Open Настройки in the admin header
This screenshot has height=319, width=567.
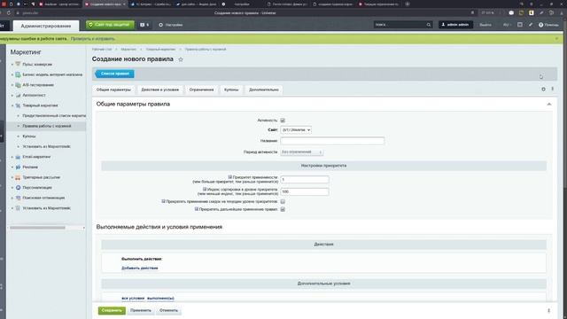(x=171, y=25)
